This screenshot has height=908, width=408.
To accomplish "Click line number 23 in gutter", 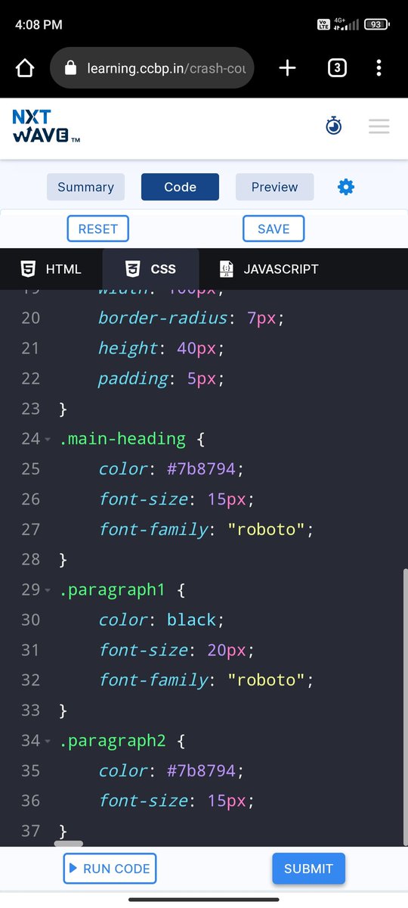I will click(x=30, y=409).
